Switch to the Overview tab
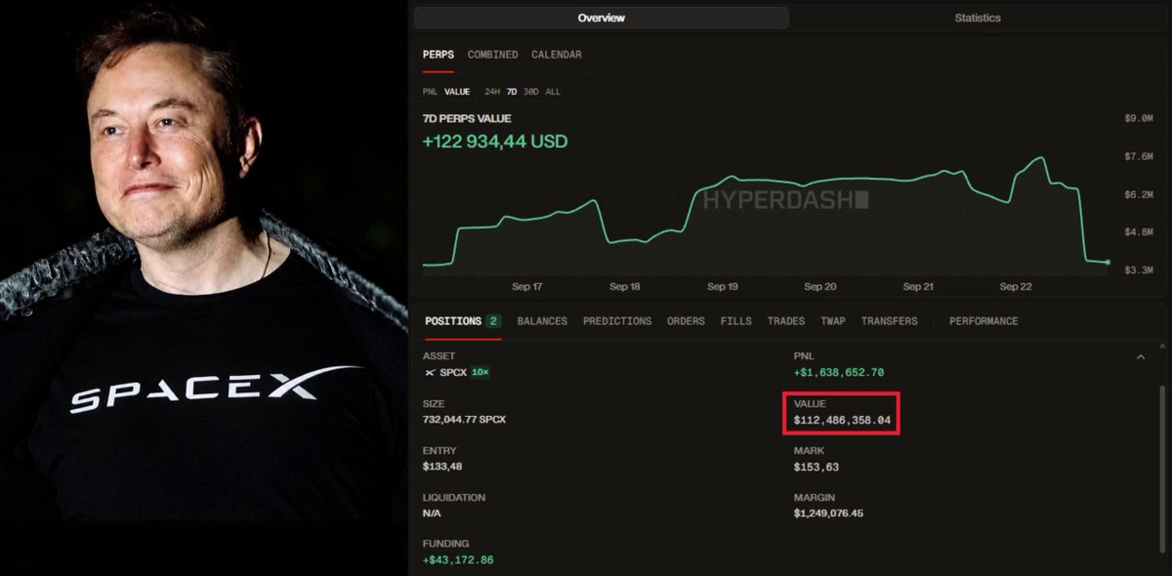Viewport: 1172px width, 576px height. 601,18
